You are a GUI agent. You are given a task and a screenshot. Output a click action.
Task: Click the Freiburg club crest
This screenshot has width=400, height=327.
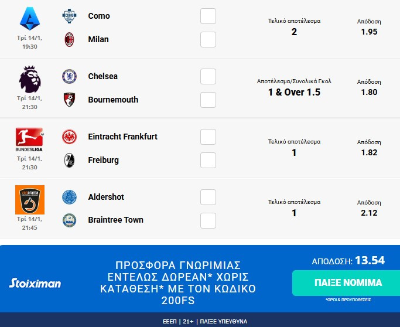click(x=70, y=160)
